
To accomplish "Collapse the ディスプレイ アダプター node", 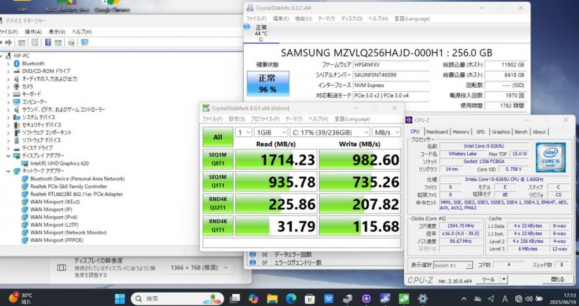I will [x=8, y=156].
